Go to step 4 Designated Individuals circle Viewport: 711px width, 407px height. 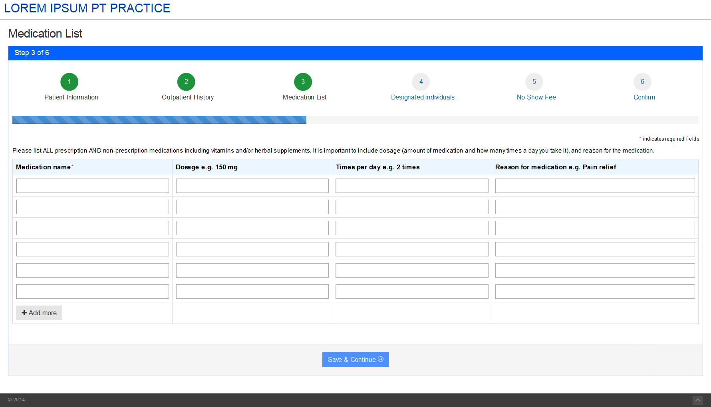click(421, 82)
